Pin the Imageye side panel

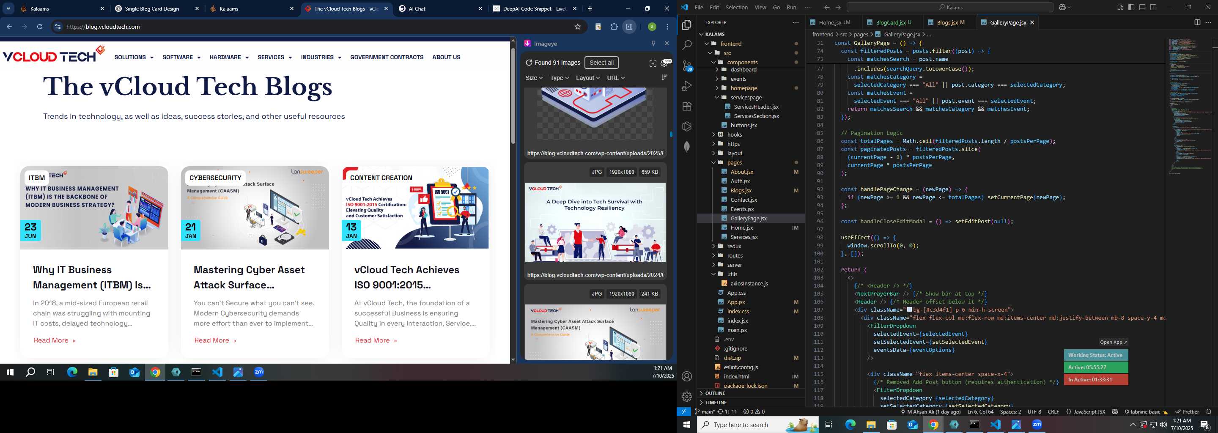point(653,43)
